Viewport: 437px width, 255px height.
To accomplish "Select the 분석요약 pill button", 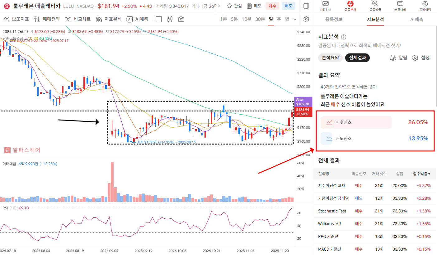I will [330, 58].
